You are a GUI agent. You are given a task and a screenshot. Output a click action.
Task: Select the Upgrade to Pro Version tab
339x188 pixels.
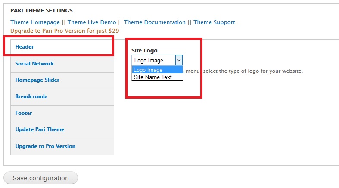pyautogui.click(x=45, y=146)
